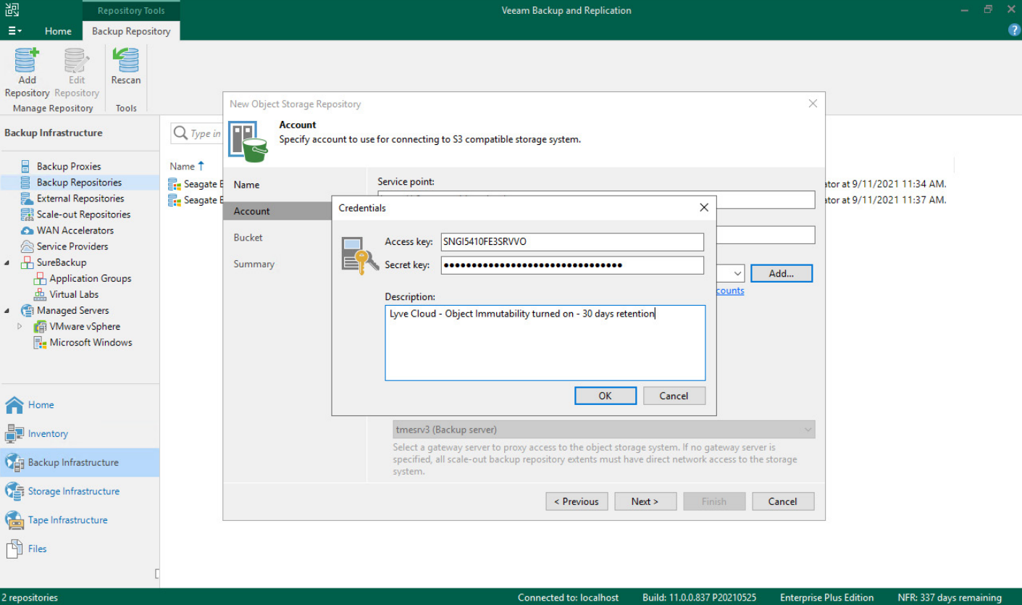Open the Inventory view
1022x605 pixels.
click(x=48, y=434)
